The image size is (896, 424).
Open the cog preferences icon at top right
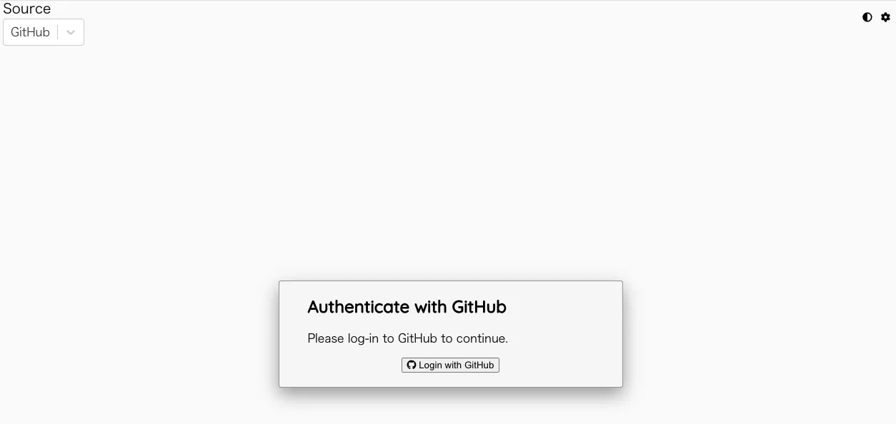pos(886,17)
